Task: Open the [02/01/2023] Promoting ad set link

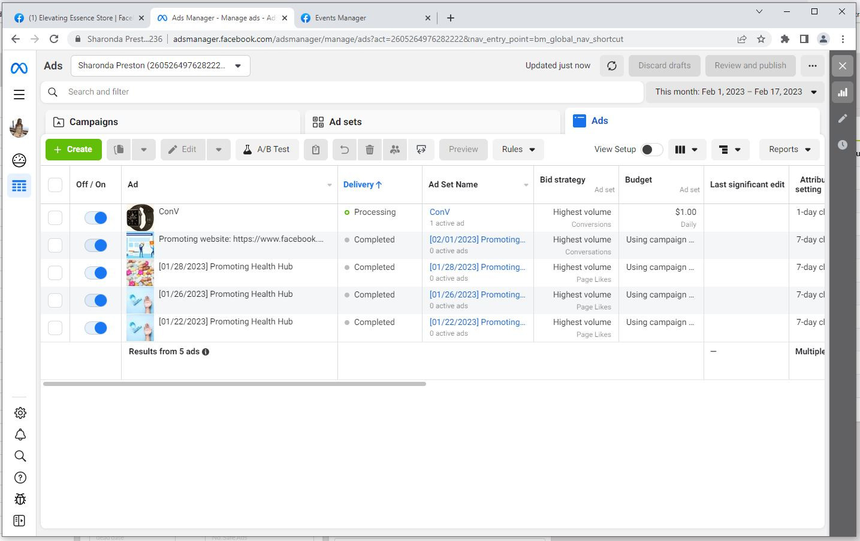Action: pos(478,239)
